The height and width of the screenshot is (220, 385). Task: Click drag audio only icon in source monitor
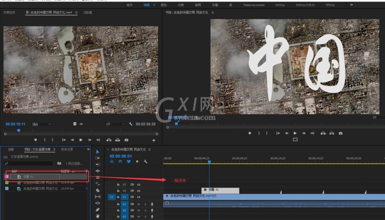pyautogui.click(x=81, y=124)
